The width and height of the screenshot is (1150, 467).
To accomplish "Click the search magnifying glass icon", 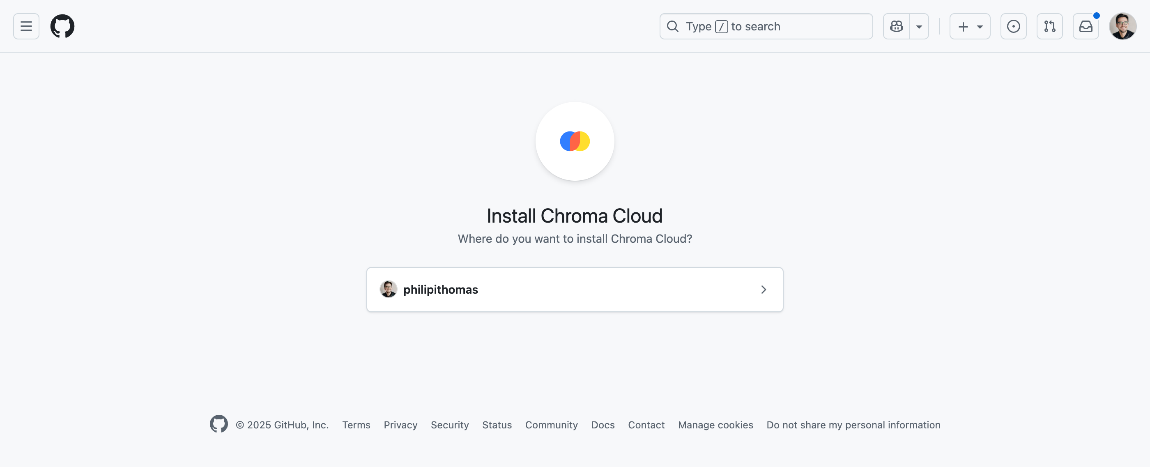I will pos(673,26).
